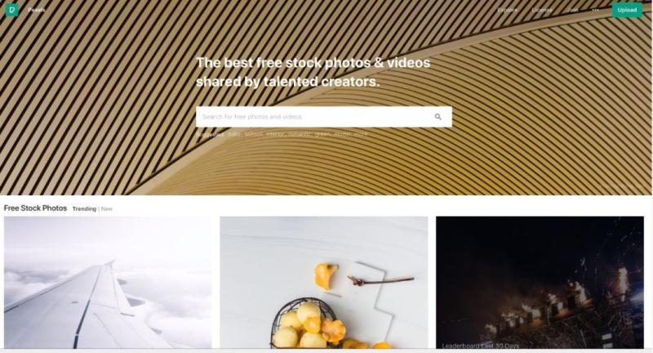Switch to the New photos tab

[107, 209]
